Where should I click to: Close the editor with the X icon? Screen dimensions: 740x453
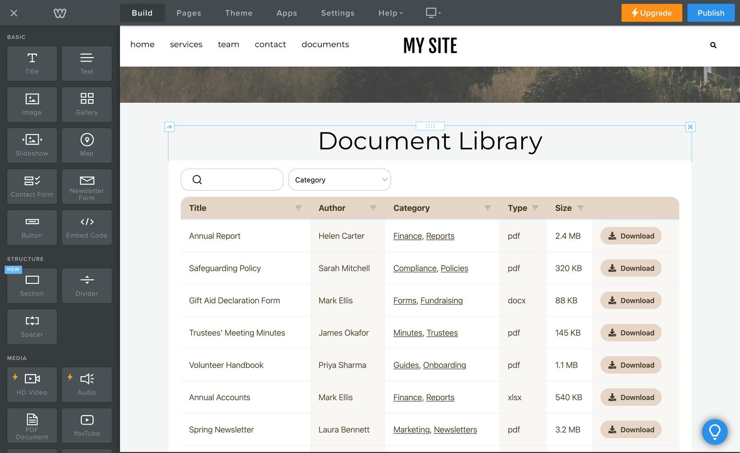click(14, 13)
